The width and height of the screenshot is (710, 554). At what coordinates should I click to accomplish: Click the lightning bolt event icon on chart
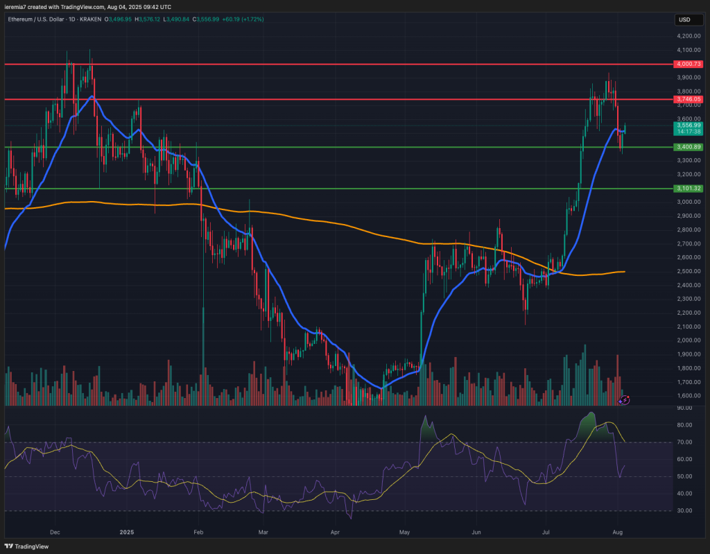tap(625, 399)
